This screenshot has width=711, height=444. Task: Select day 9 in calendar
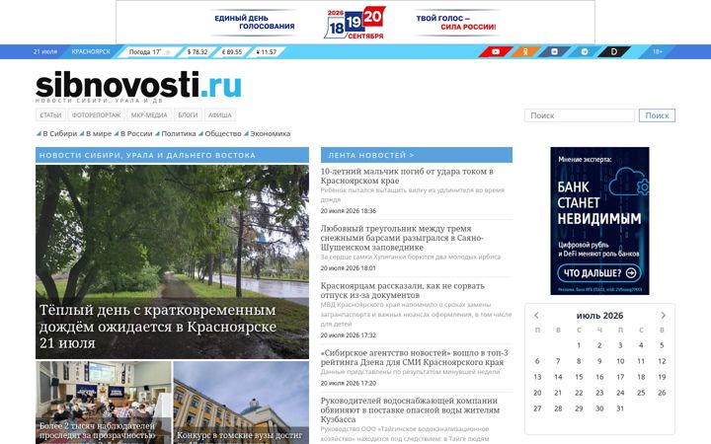click(599, 361)
